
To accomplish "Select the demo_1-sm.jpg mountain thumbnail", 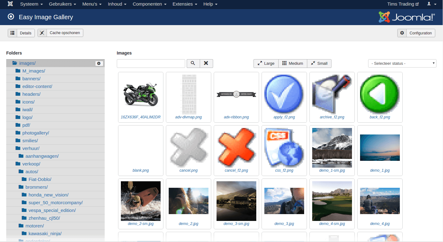I will click(332, 148).
